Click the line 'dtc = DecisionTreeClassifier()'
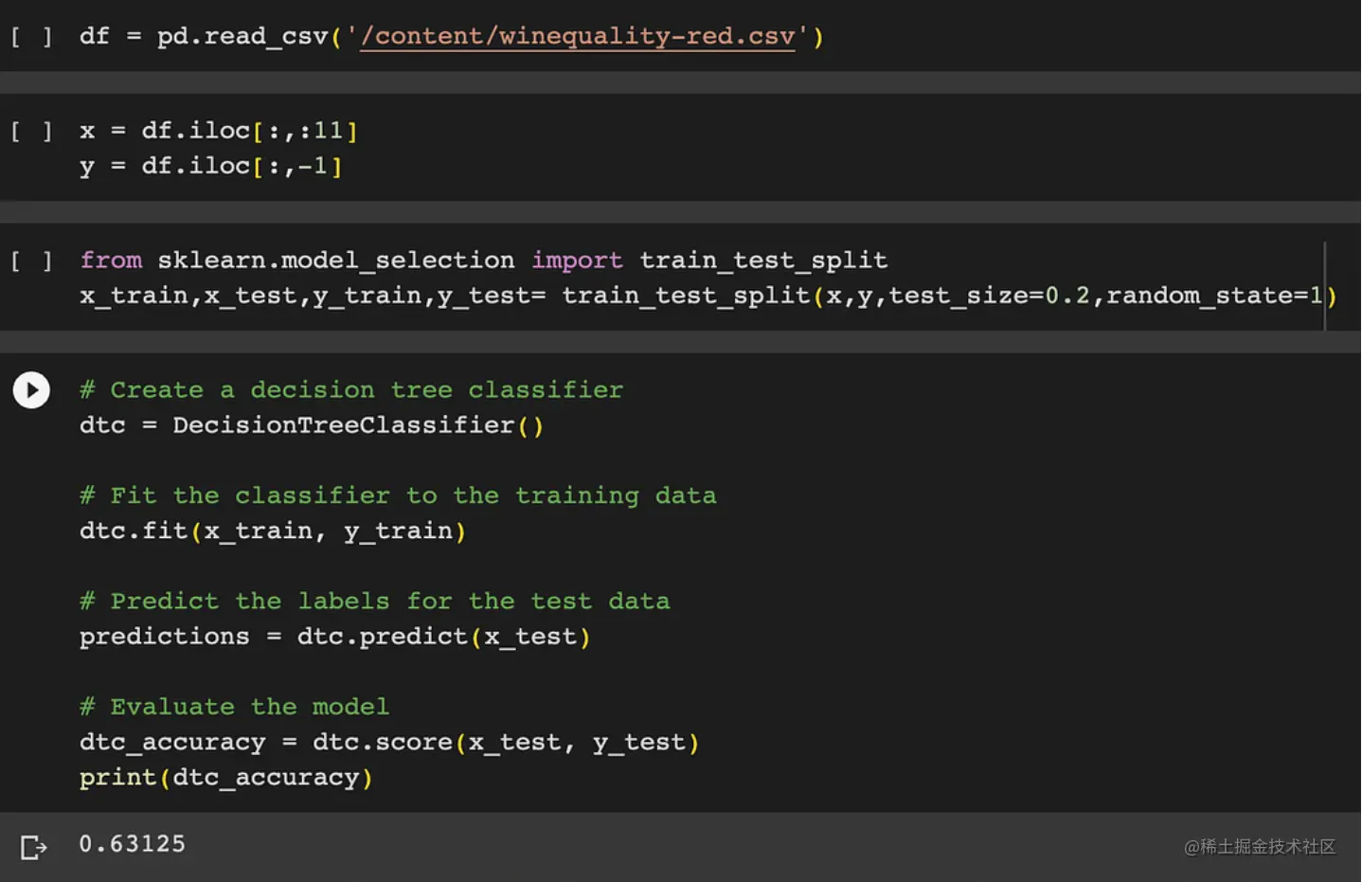Viewport: 1362px width, 882px height. click(312, 425)
